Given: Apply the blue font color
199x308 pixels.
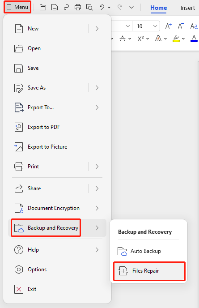Looking at the screenshot, I should (x=194, y=38).
